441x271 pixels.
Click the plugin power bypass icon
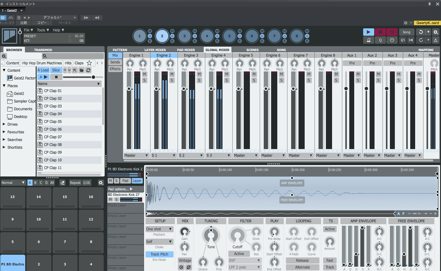click(3, 18)
